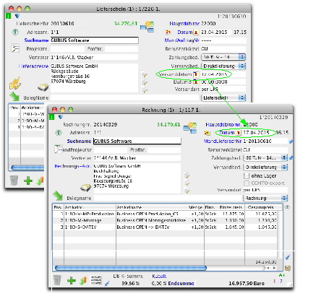Click the blue link arrow beside MandLieferschNr field
329x296 pixels.
coord(291,142)
